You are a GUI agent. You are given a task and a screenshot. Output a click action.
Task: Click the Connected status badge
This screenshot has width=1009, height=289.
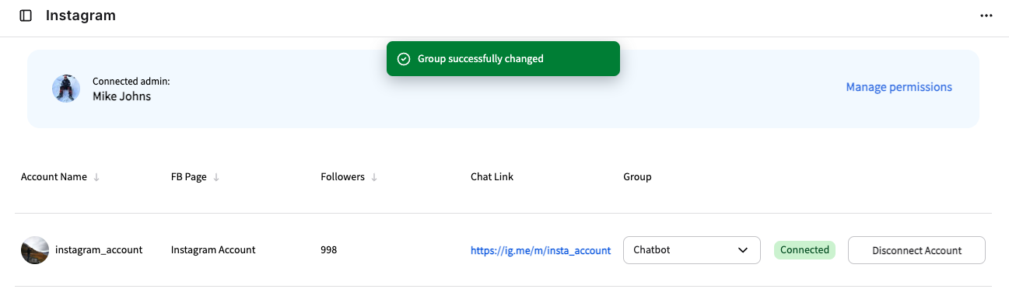(x=804, y=250)
